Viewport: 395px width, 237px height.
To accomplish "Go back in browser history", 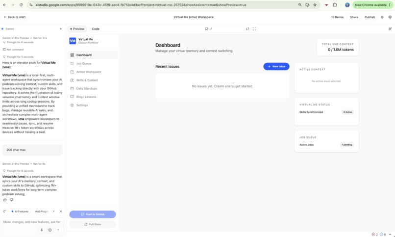I will pos(4,5).
